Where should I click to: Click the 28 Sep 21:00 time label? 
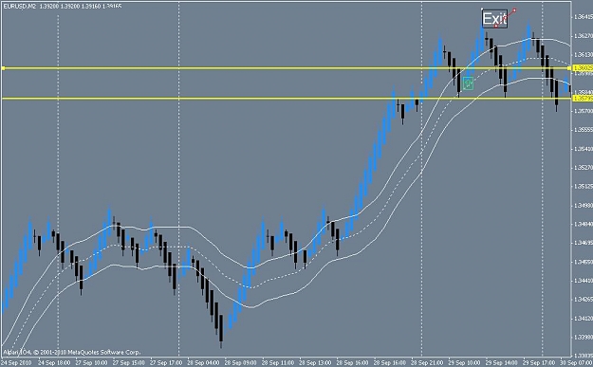(x=427, y=362)
